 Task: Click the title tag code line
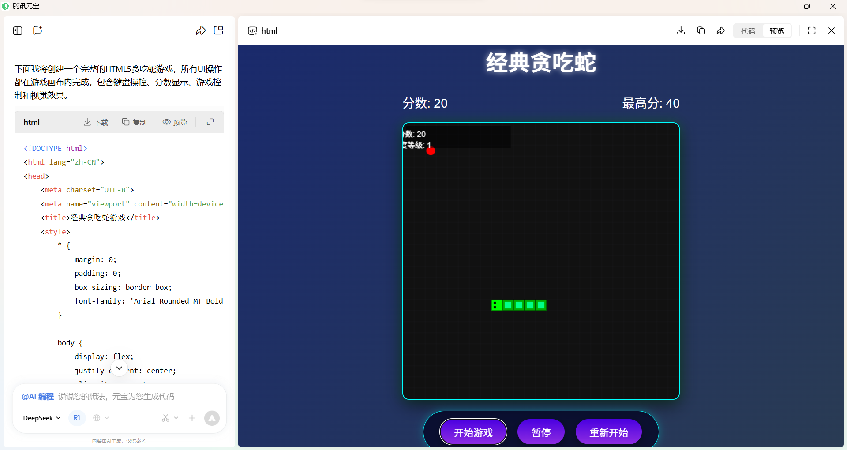[100, 217]
